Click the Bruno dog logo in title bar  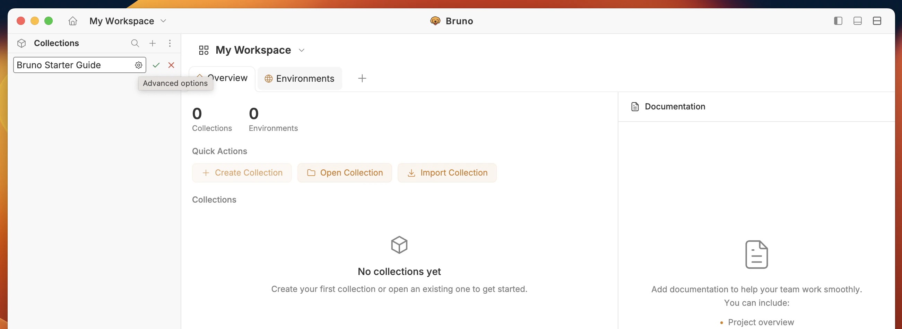click(x=435, y=21)
